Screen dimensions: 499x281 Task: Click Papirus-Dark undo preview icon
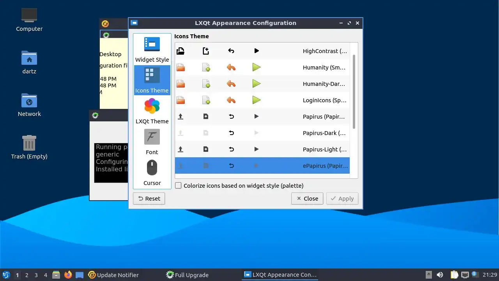coord(231,133)
